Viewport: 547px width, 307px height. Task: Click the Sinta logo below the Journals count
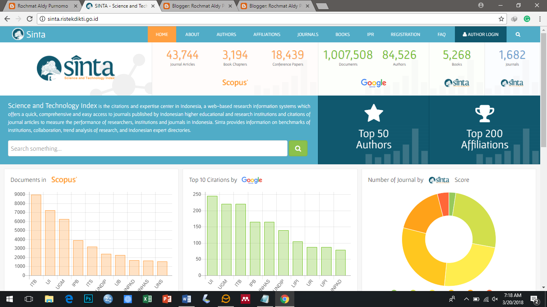coord(512,83)
